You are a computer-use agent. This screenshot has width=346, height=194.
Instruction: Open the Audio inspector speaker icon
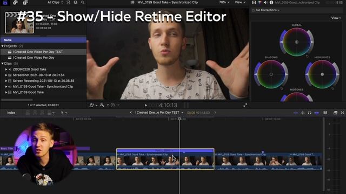pos(265,2)
